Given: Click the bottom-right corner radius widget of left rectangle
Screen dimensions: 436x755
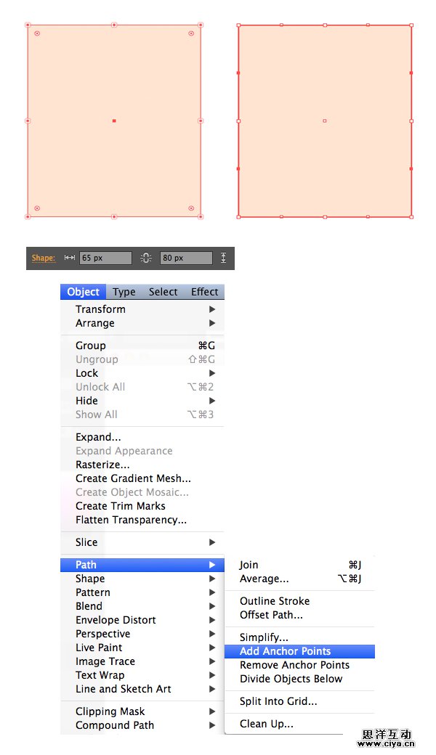Looking at the screenshot, I should click(x=191, y=208).
